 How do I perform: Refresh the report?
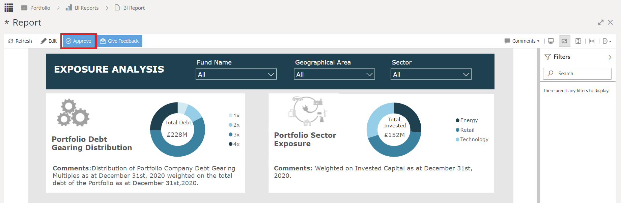click(20, 41)
